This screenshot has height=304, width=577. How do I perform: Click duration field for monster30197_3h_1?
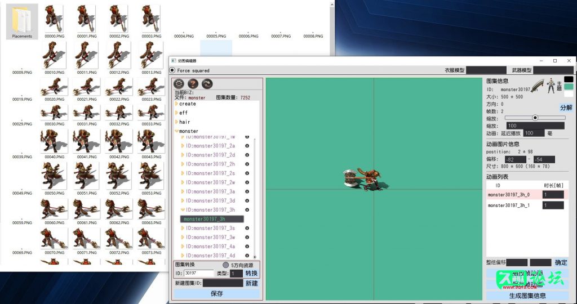[553, 205]
